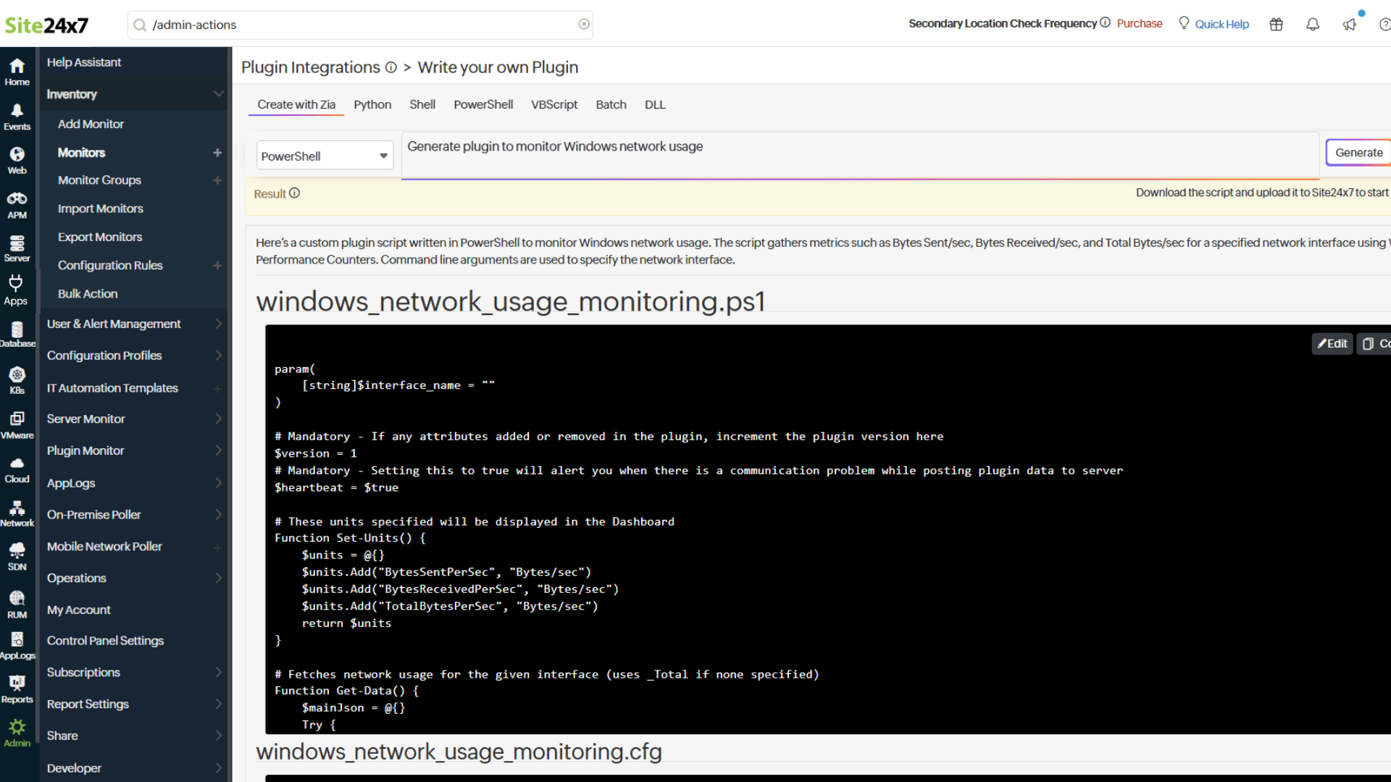Focus the /admin-actions search field

point(359,25)
